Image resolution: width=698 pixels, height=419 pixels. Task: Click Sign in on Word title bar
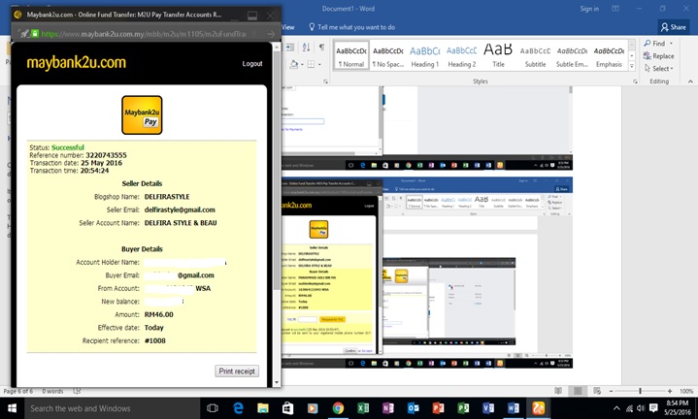click(589, 9)
